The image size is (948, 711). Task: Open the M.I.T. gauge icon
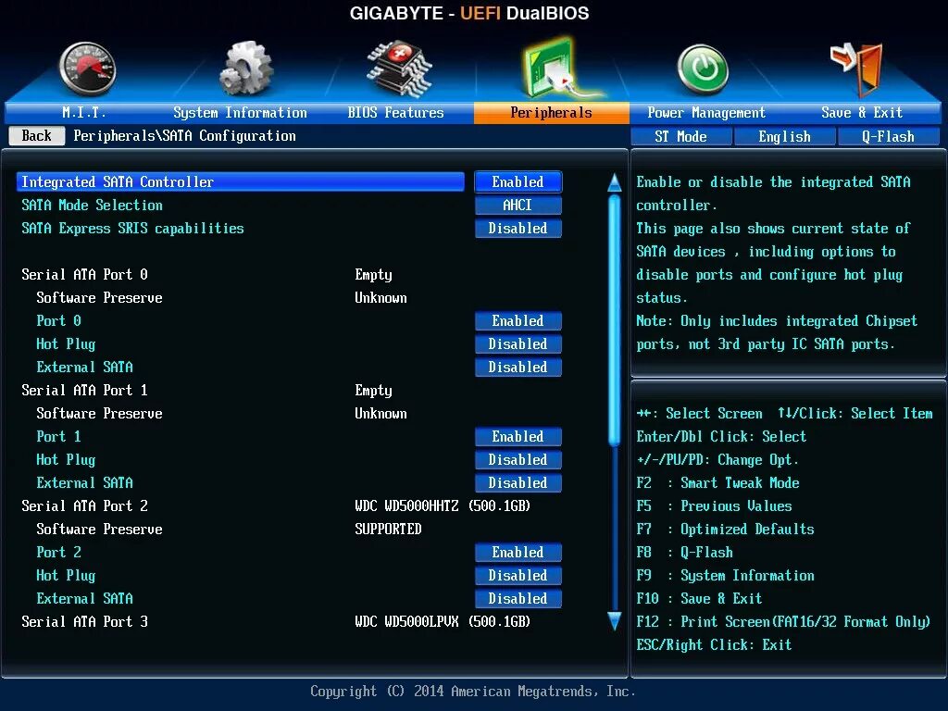(89, 67)
